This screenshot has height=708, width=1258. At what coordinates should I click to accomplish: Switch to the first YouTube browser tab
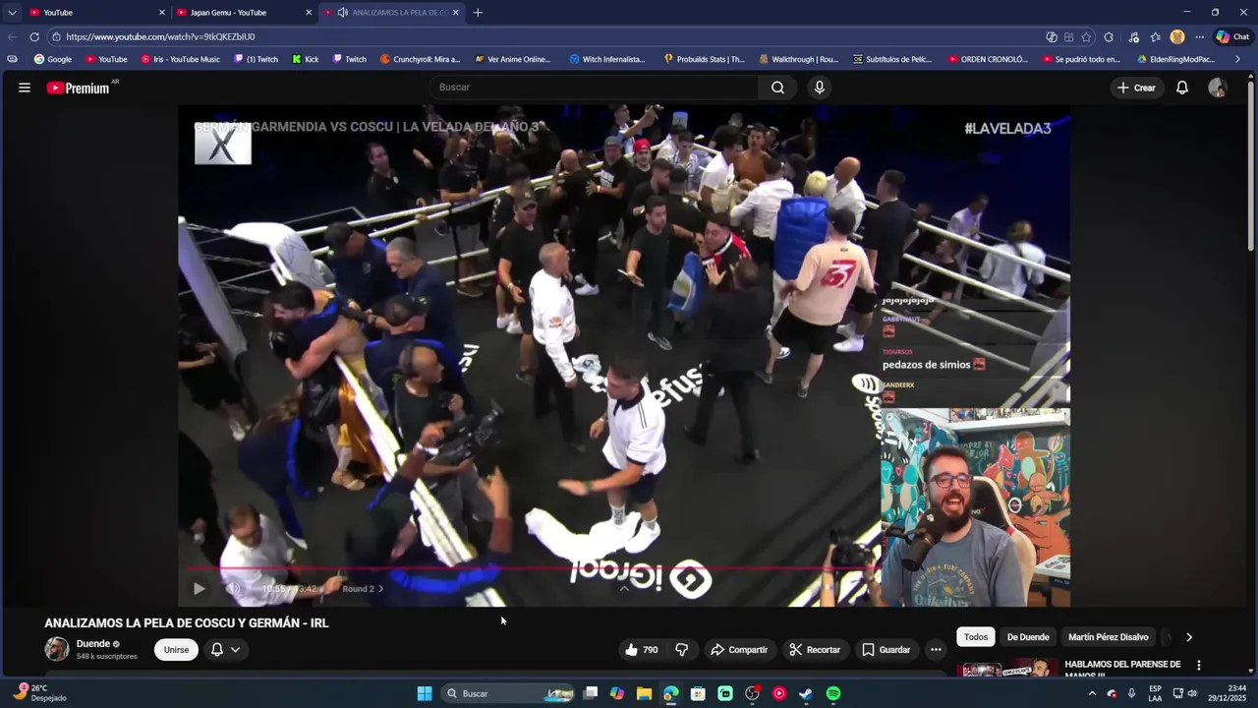click(95, 13)
